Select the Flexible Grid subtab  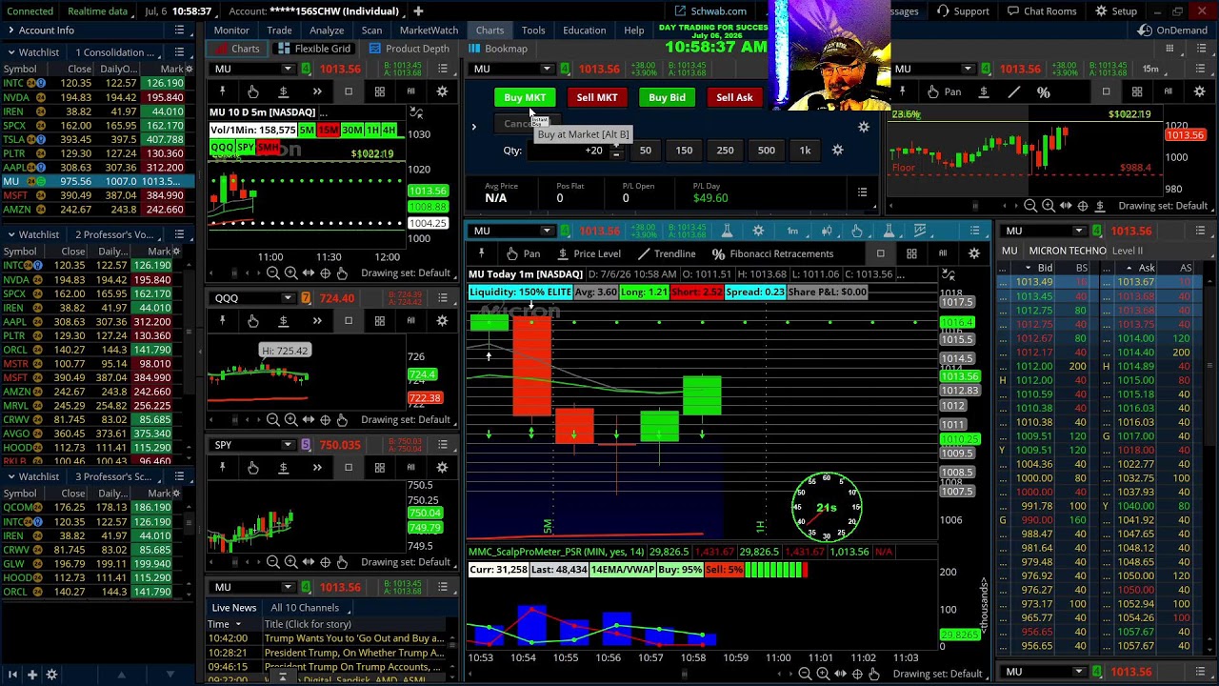(x=313, y=49)
